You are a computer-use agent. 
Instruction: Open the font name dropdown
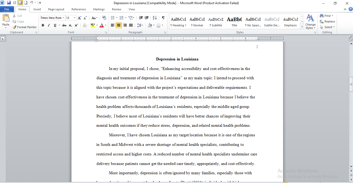(63, 18)
